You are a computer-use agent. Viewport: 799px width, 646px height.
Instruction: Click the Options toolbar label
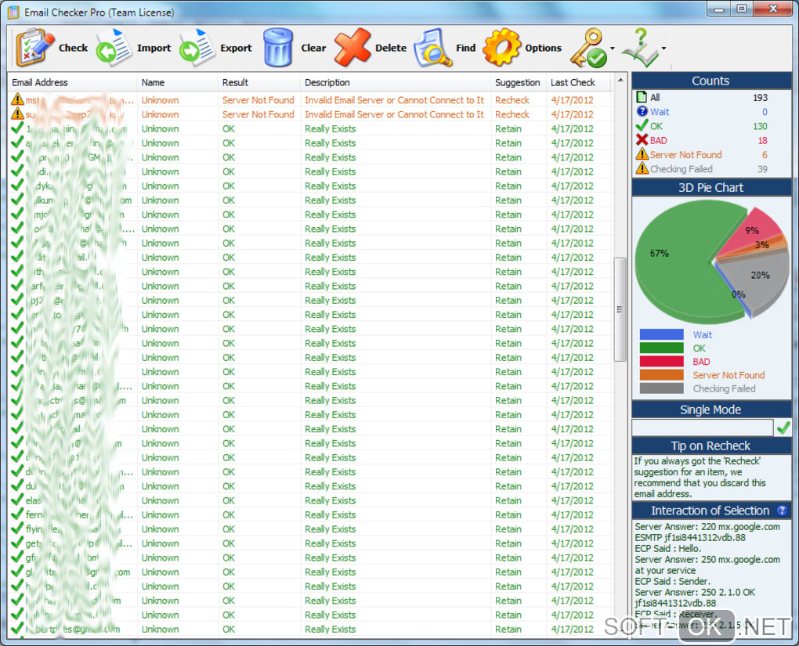pos(543,48)
